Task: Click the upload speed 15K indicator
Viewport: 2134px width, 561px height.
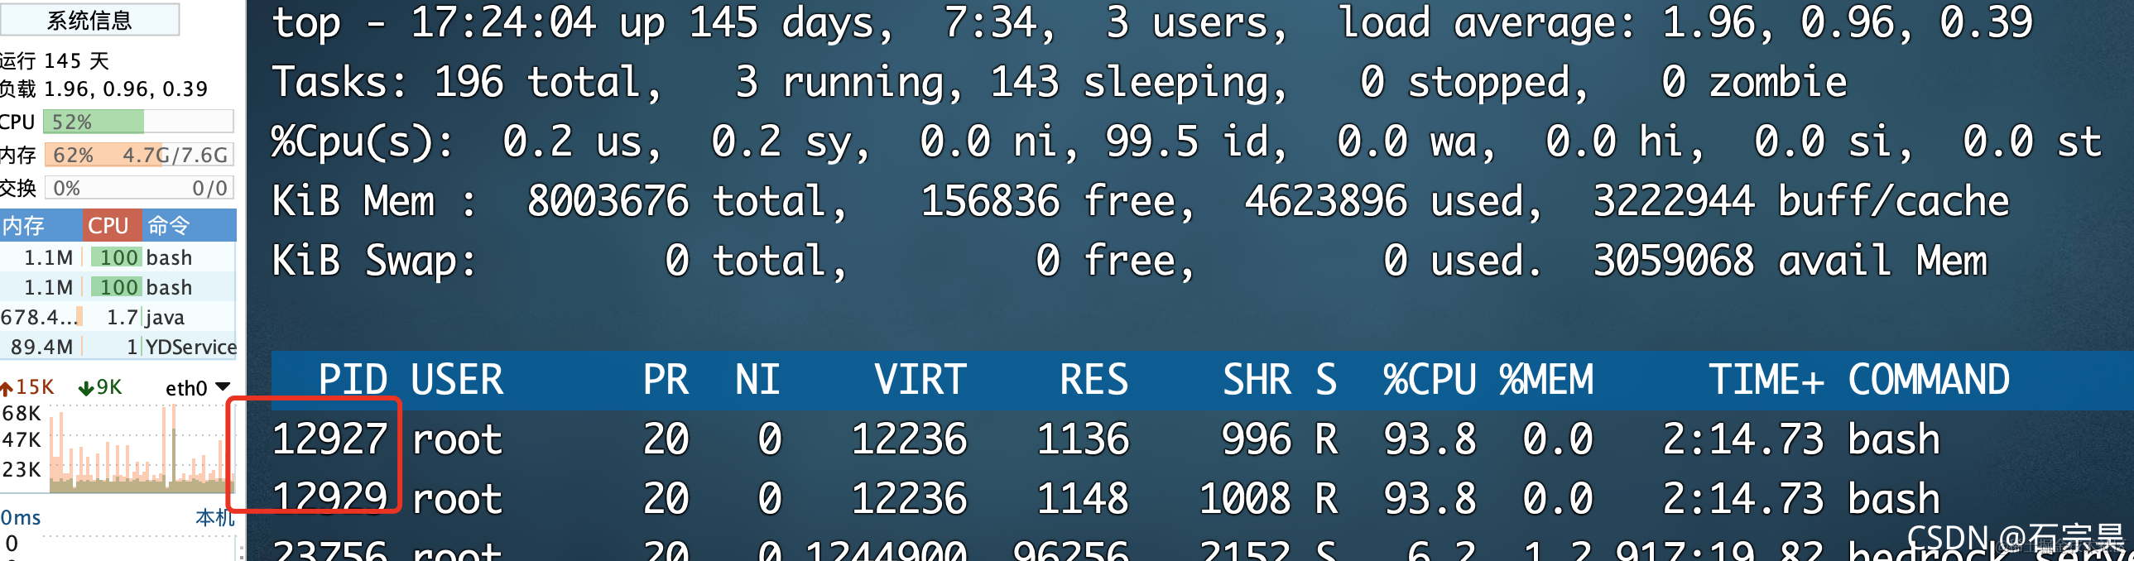Action: pos(27,387)
